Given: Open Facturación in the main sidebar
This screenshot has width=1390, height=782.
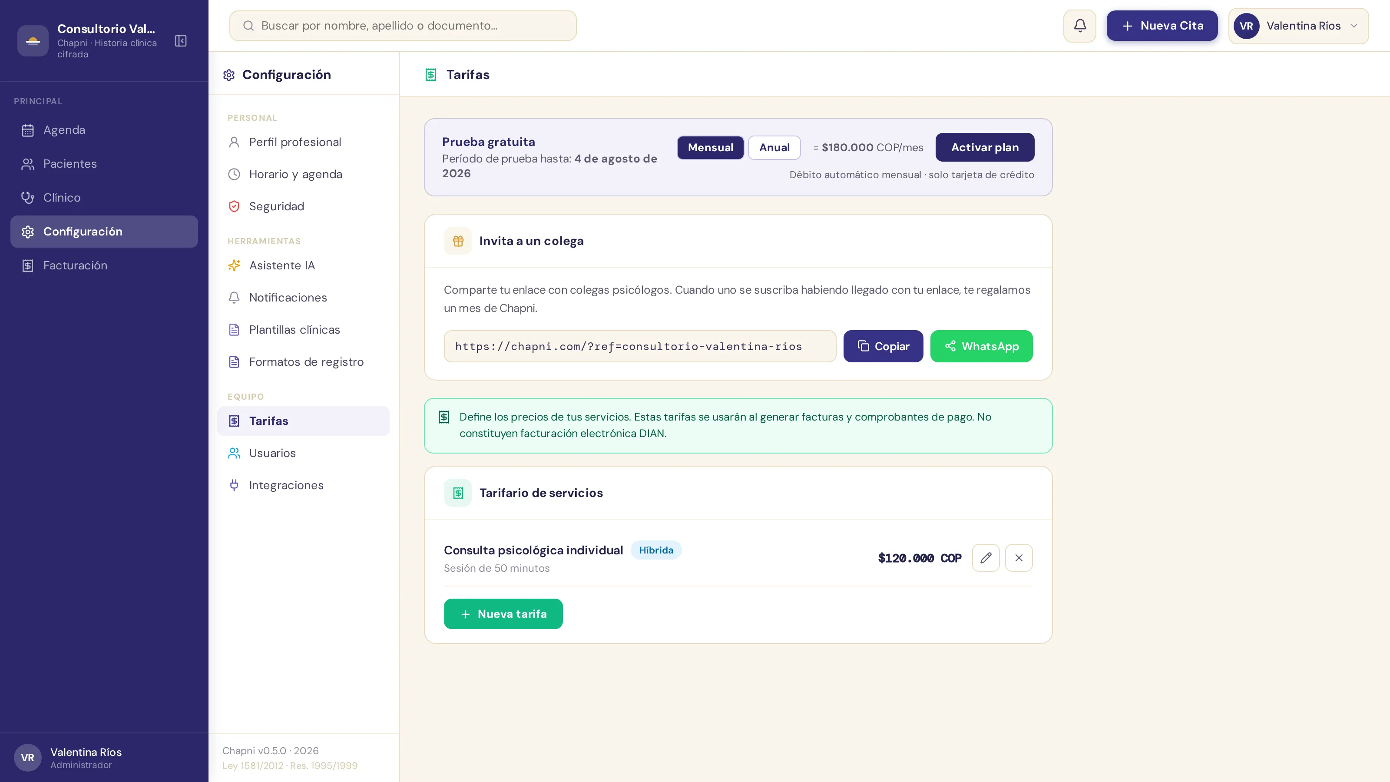Looking at the screenshot, I should click(104, 265).
